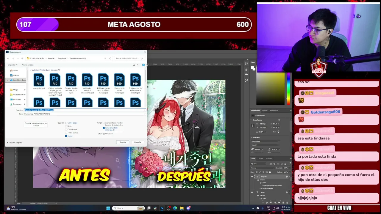Open the Programas folder in the breadcrumb path
Screen dimensions: 381x214
pos(62,59)
